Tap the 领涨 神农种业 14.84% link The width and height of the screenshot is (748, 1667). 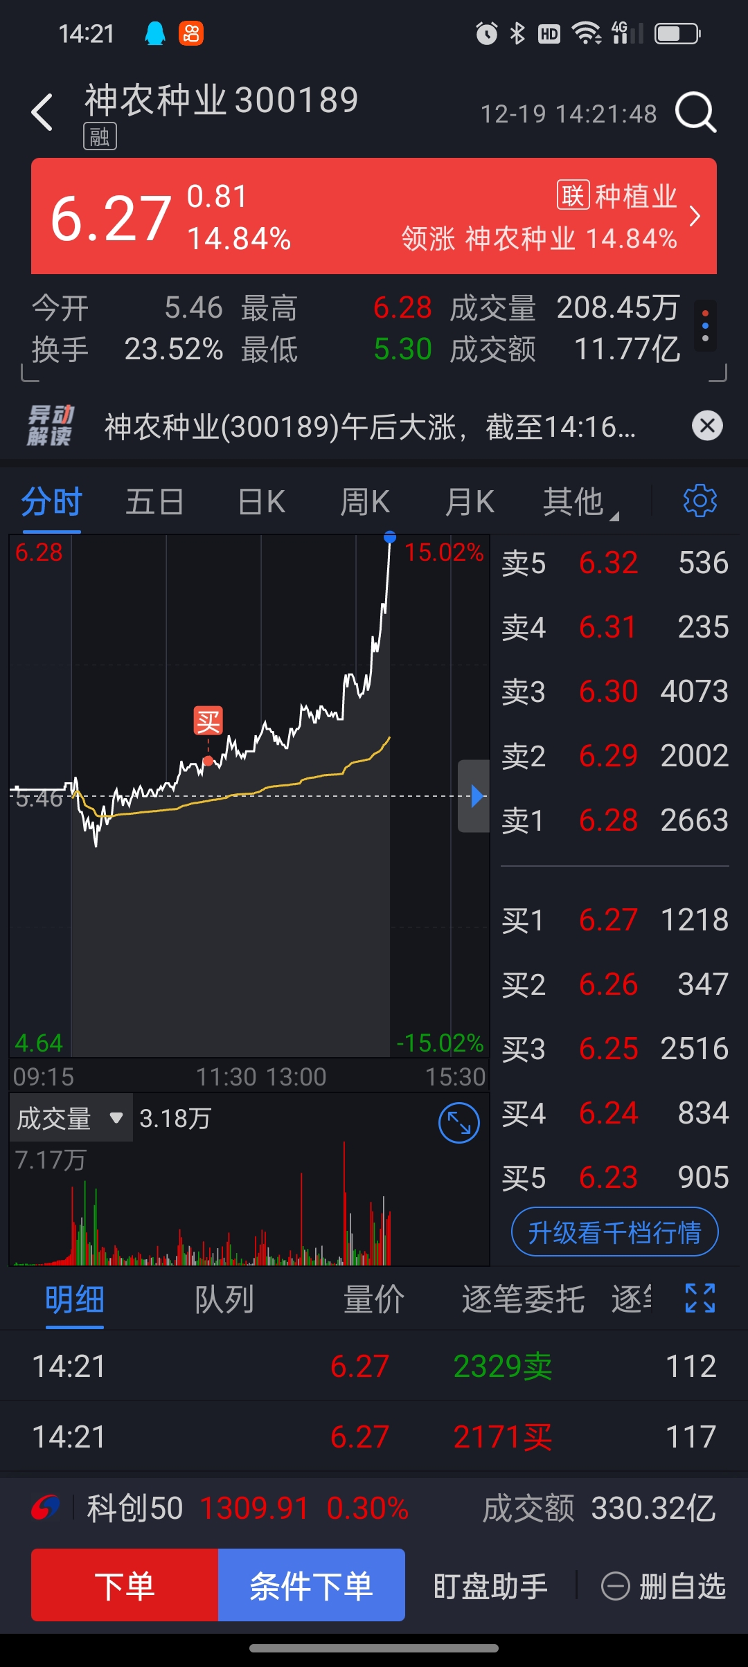539,239
